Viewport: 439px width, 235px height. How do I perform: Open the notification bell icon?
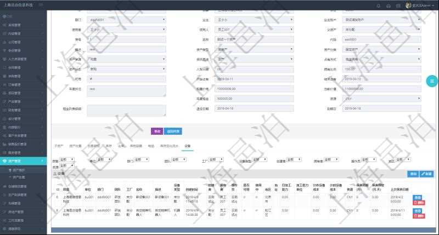coord(378,5)
